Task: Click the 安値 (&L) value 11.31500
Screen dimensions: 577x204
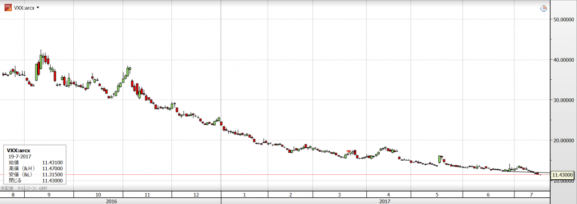Action: click(52, 174)
